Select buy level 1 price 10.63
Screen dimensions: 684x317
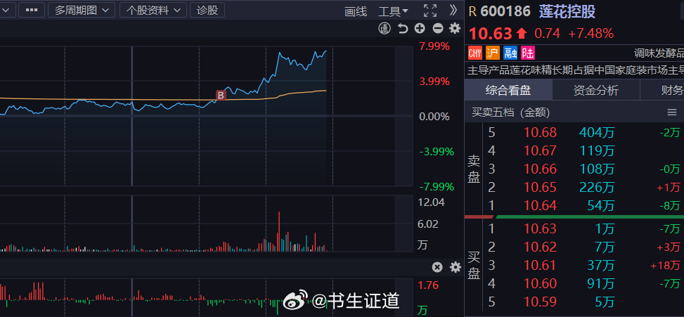click(540, 228)
